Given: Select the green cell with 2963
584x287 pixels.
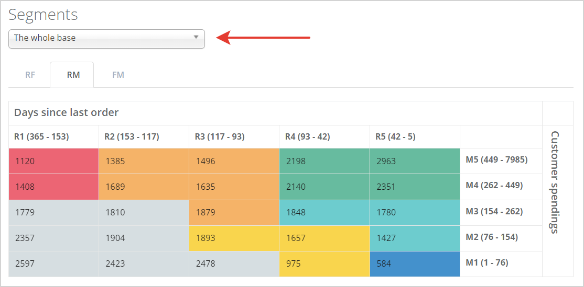Looking at the screenshot, I should click(x=414, y=161).
